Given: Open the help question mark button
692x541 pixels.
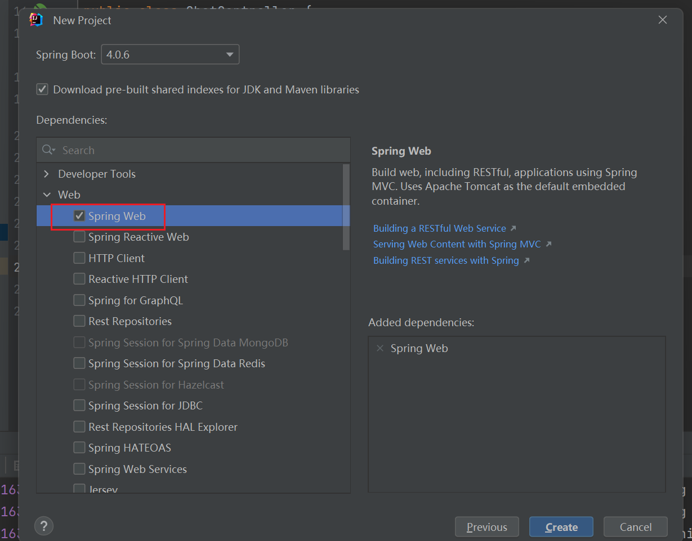Looking at the screenshot, I should 44,526.
